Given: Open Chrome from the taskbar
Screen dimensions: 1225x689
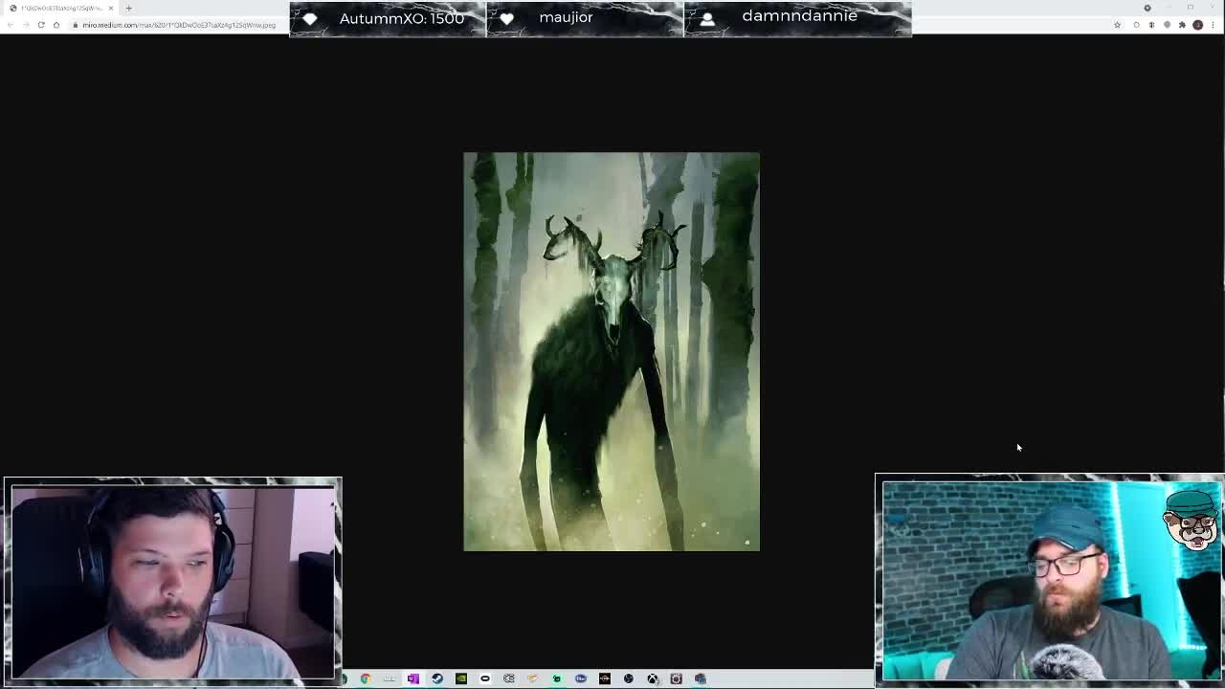Looking at the screenshot, I should (x=365, y=678).
